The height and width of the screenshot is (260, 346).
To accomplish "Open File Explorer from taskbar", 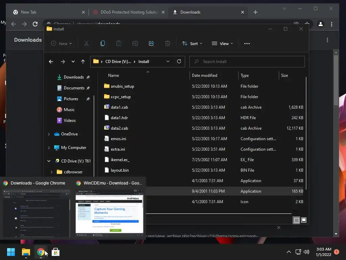I will click(x=26, y=252).
